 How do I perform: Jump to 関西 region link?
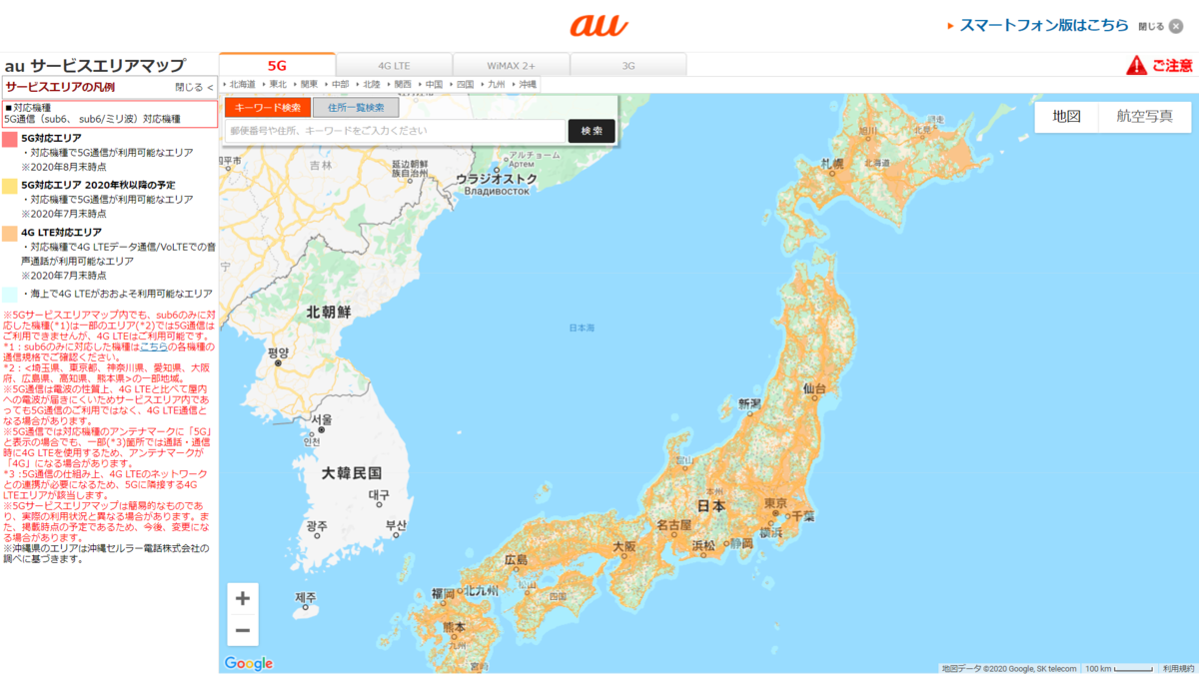(401, 85)
